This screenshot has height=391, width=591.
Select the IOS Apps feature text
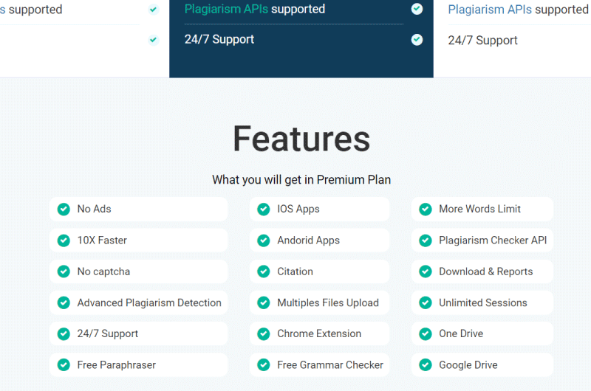[x=298, y=209]
